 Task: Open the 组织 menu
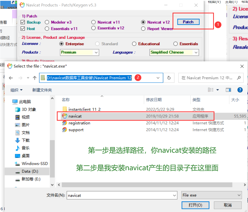pos(17,90)
